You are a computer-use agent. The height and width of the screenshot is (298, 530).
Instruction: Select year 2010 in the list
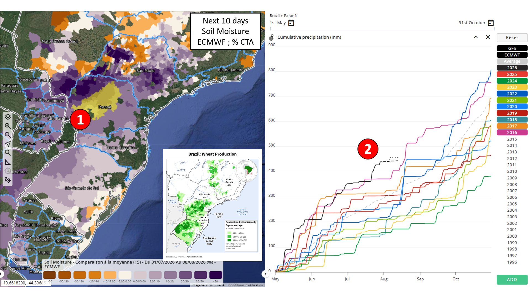[512, 171]
